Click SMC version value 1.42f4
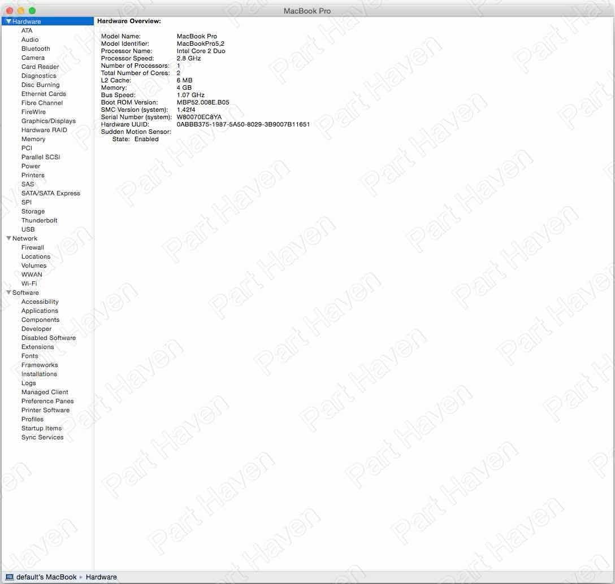The image size is (615, 584). [186, 110]
